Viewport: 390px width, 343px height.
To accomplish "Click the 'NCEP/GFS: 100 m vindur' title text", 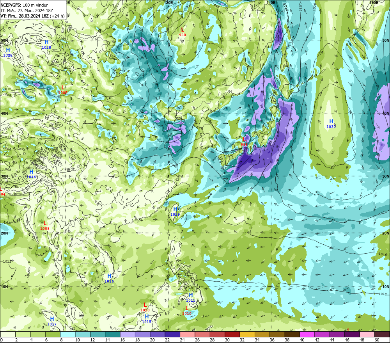I will click(x=24, y=5).
